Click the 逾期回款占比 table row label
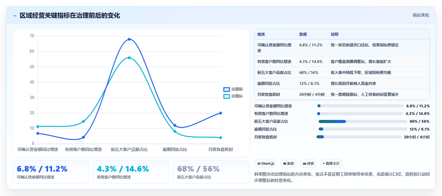This screenshot has width=442, height=196. (x=269, y=84)
